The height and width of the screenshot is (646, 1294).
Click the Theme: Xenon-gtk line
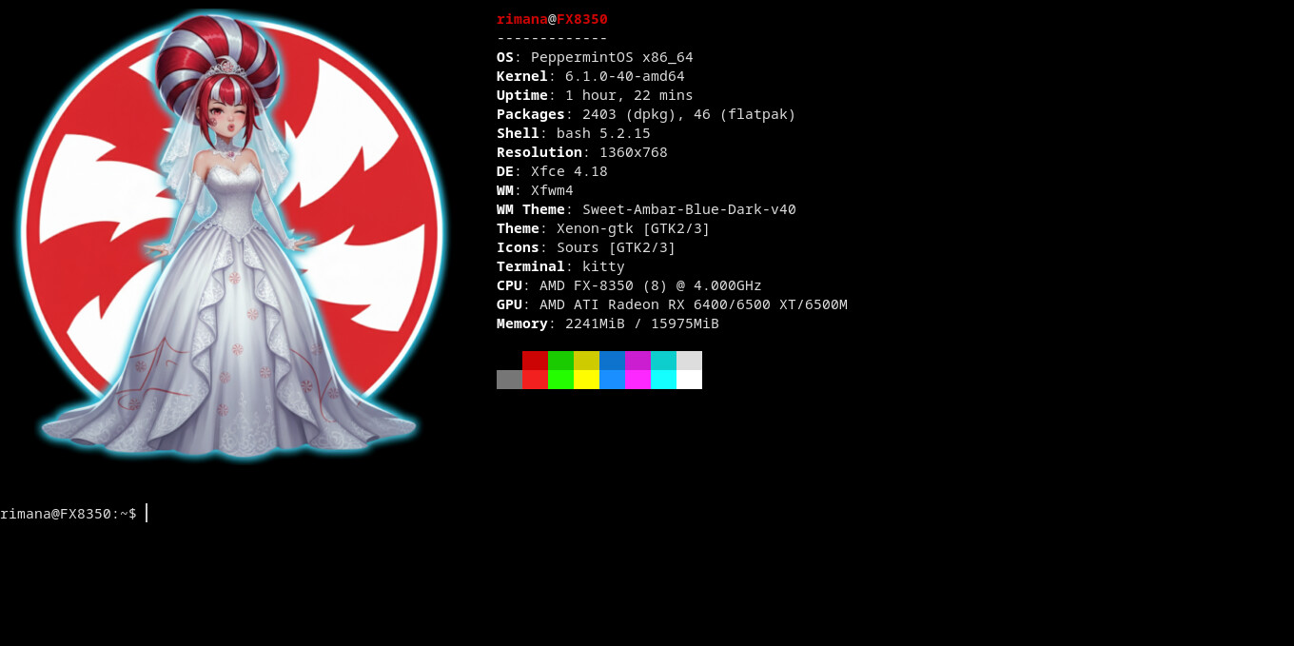coord(603,228)
